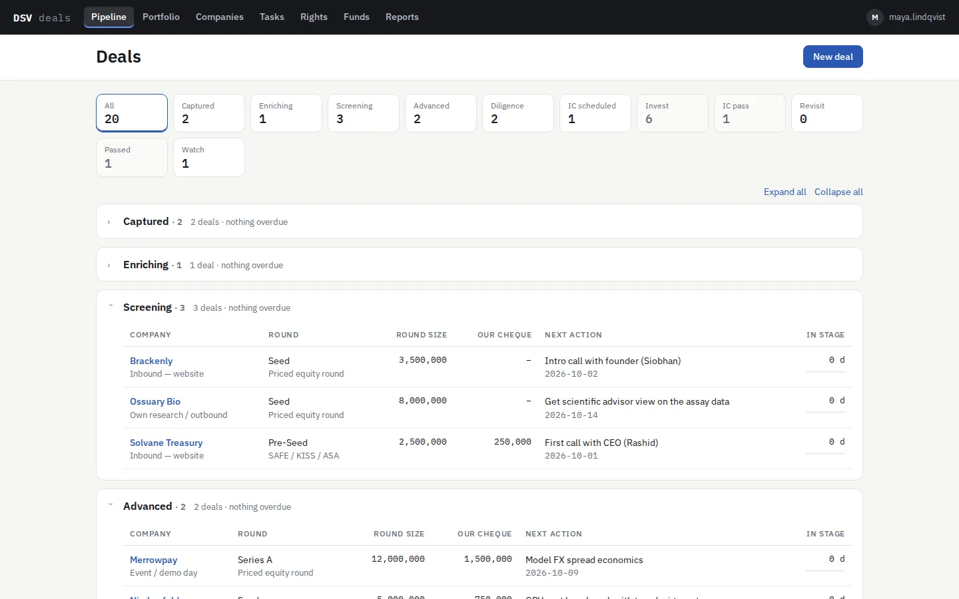Click 'Event / demo day' source text
The image size is (959, 599).
[x=164, y=573]
